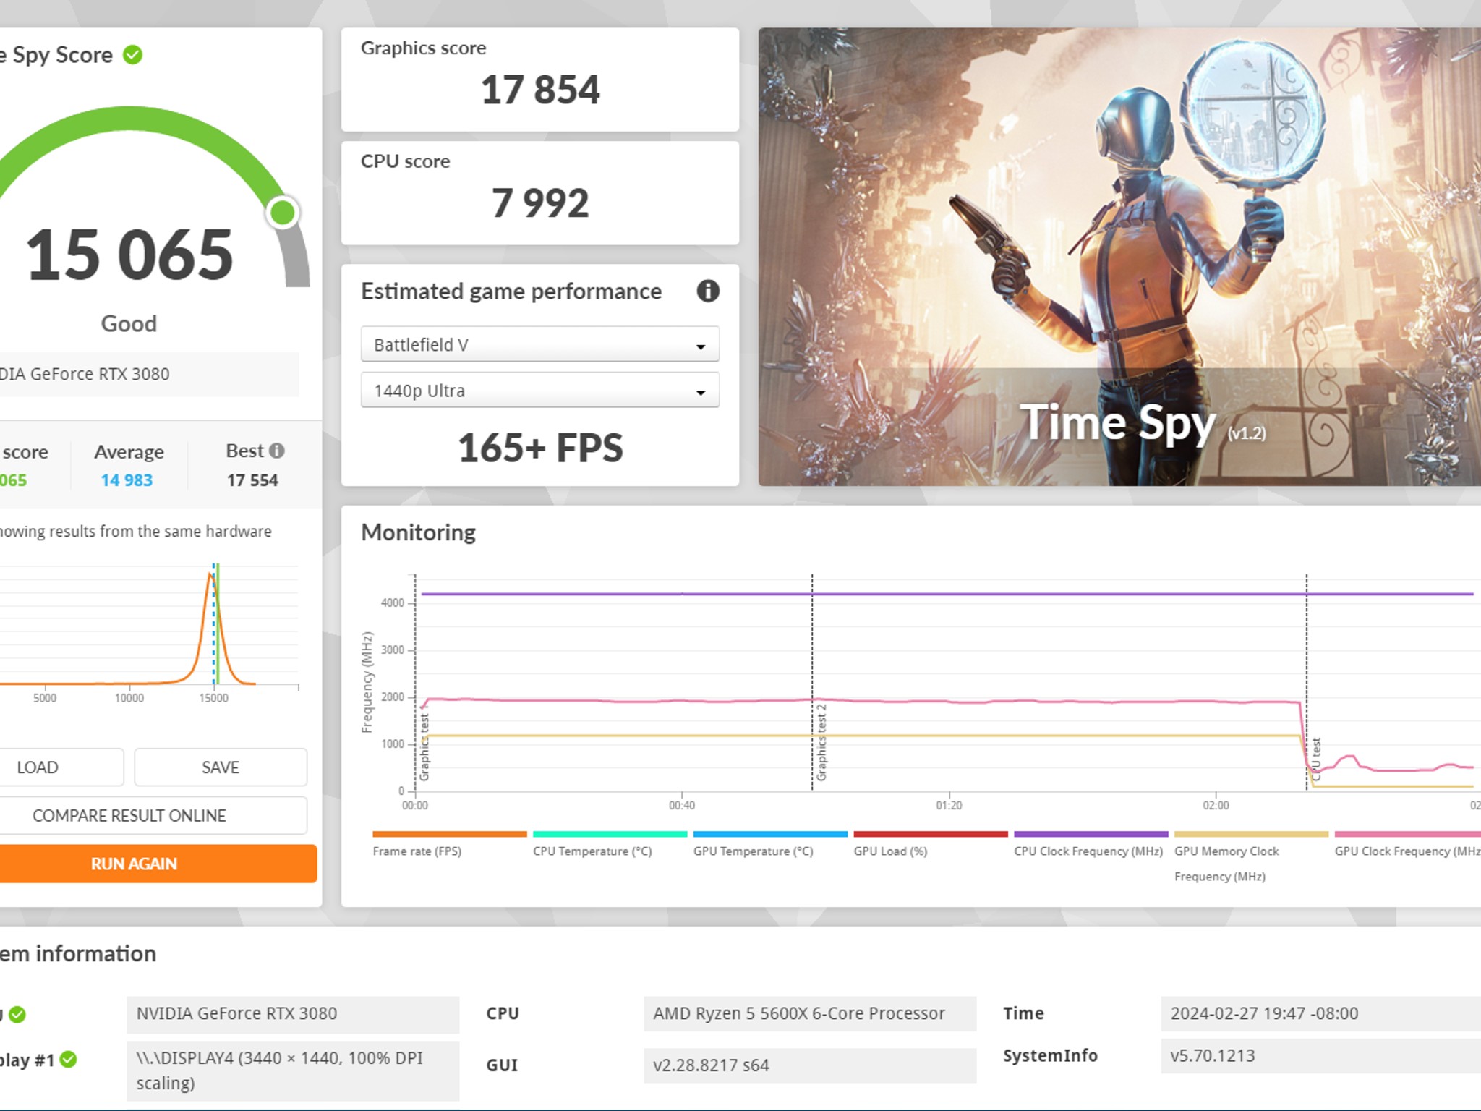The image size is (1481, 1111).
Task: Open the Battlefield V game dropdown
Action: (539, 344)
